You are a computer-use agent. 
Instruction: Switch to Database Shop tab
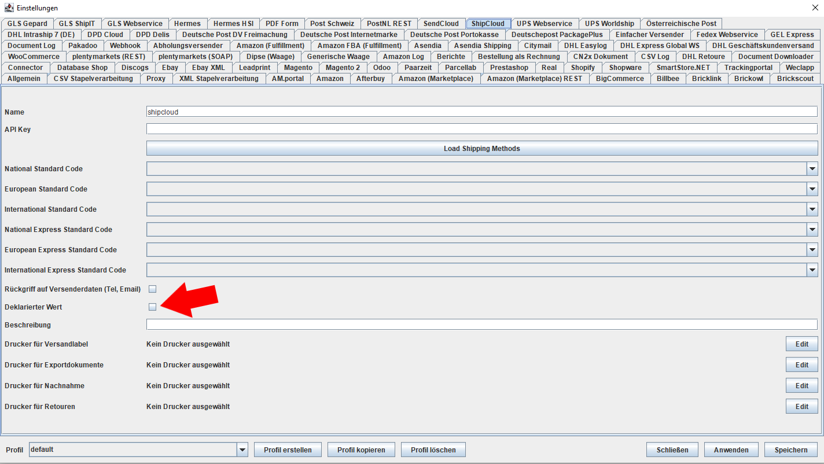pyautogui.click(x=82, y=68)
